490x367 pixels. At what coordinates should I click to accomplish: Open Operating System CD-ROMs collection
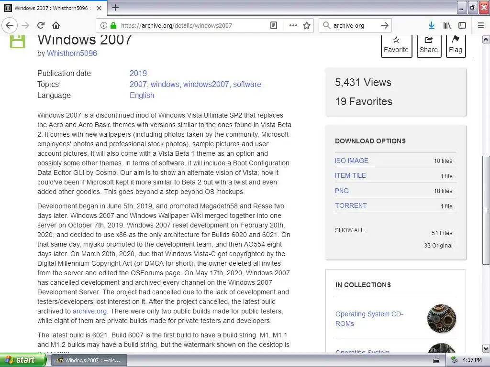click(369, 319)
